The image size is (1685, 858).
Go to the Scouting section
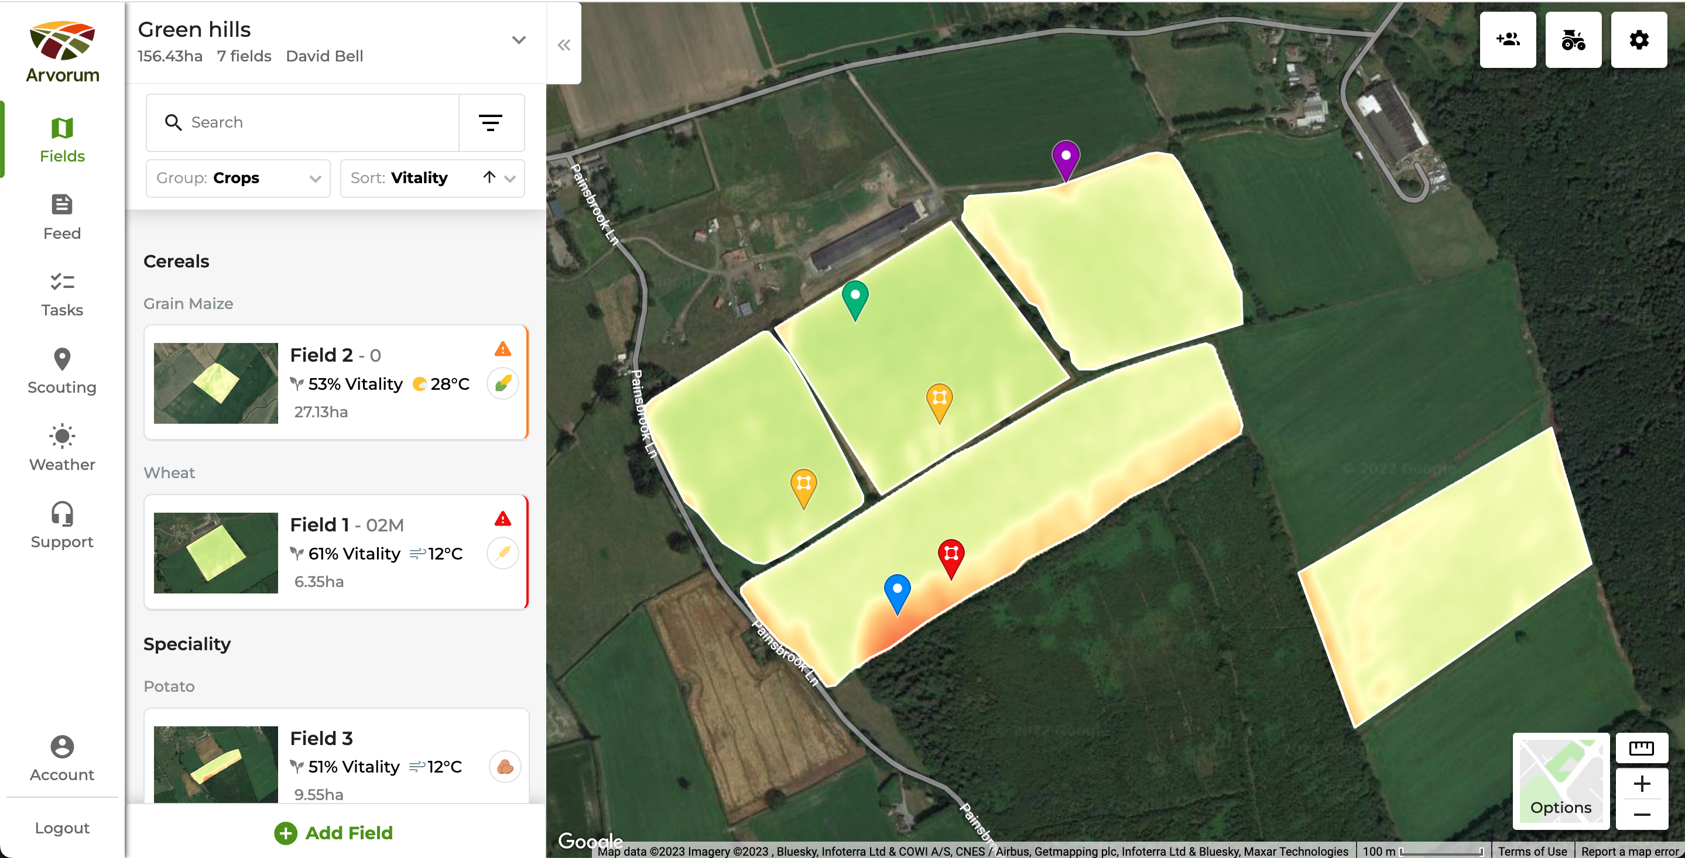pos(62,371)
